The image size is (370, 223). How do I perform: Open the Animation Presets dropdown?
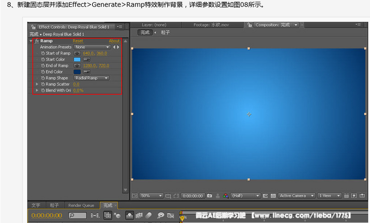coord(92,47)
